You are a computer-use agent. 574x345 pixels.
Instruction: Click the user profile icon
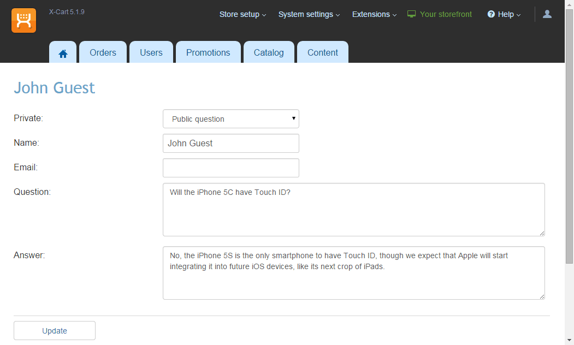click(x=547, y=14)
